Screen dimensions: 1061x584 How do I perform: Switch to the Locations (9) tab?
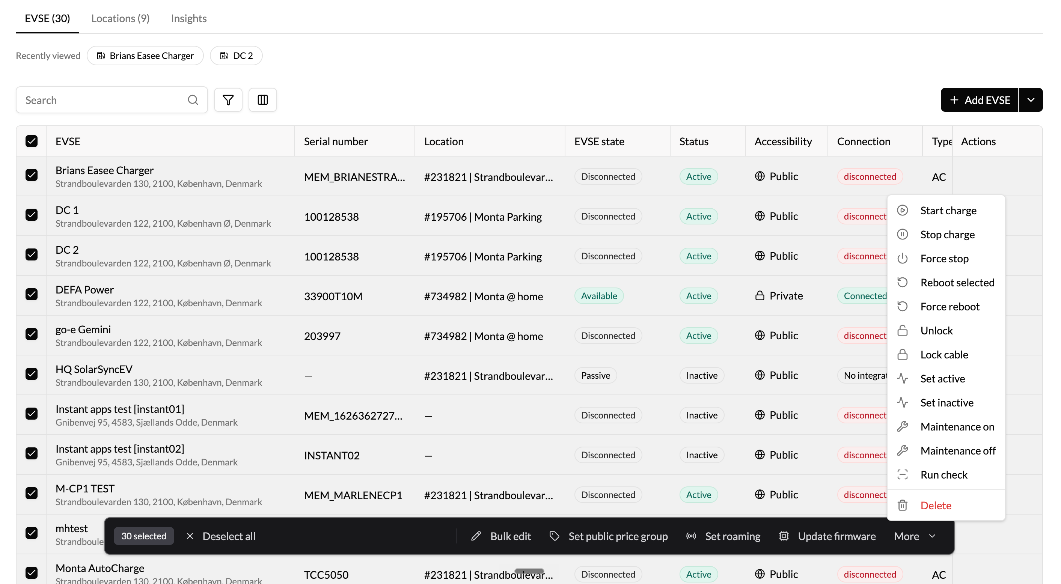tap(120, 18)
